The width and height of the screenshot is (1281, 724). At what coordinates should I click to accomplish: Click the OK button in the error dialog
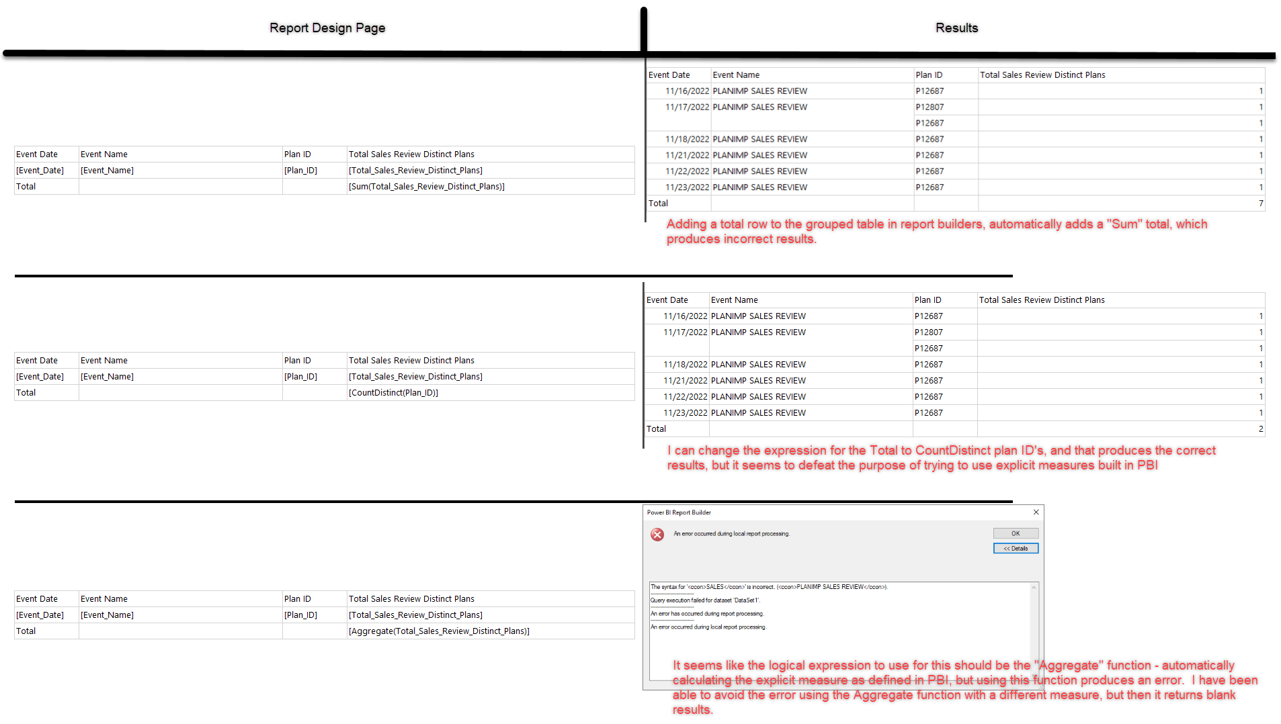click(x=1015, y=533)
